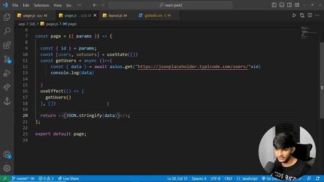The width and height of the screenshot is (324, 182).
Task: Synchronize changes cloud icon in status bar
Action: pos(32,178)
